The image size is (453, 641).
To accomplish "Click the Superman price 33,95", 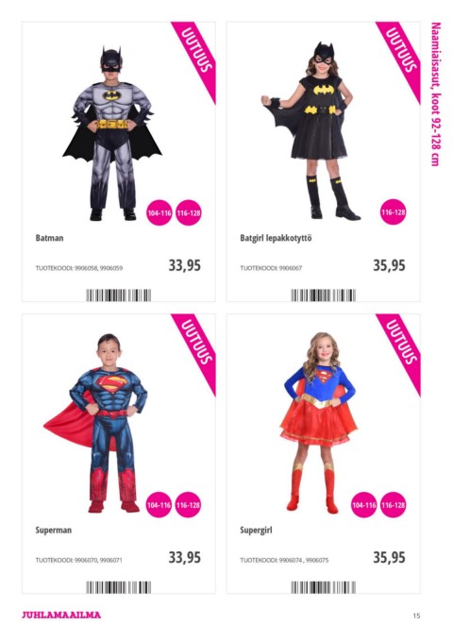I will click(185, 557).
